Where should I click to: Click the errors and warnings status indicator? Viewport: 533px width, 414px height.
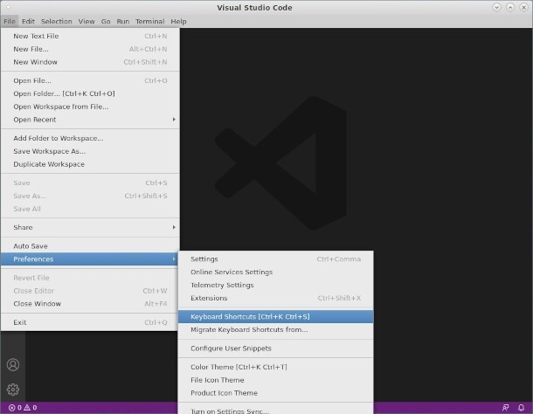tap(23, 408)
